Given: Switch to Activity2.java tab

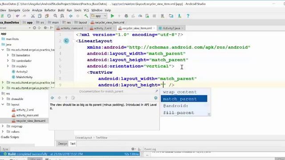Looking at the screenshot, I should (x=171, y=28).
